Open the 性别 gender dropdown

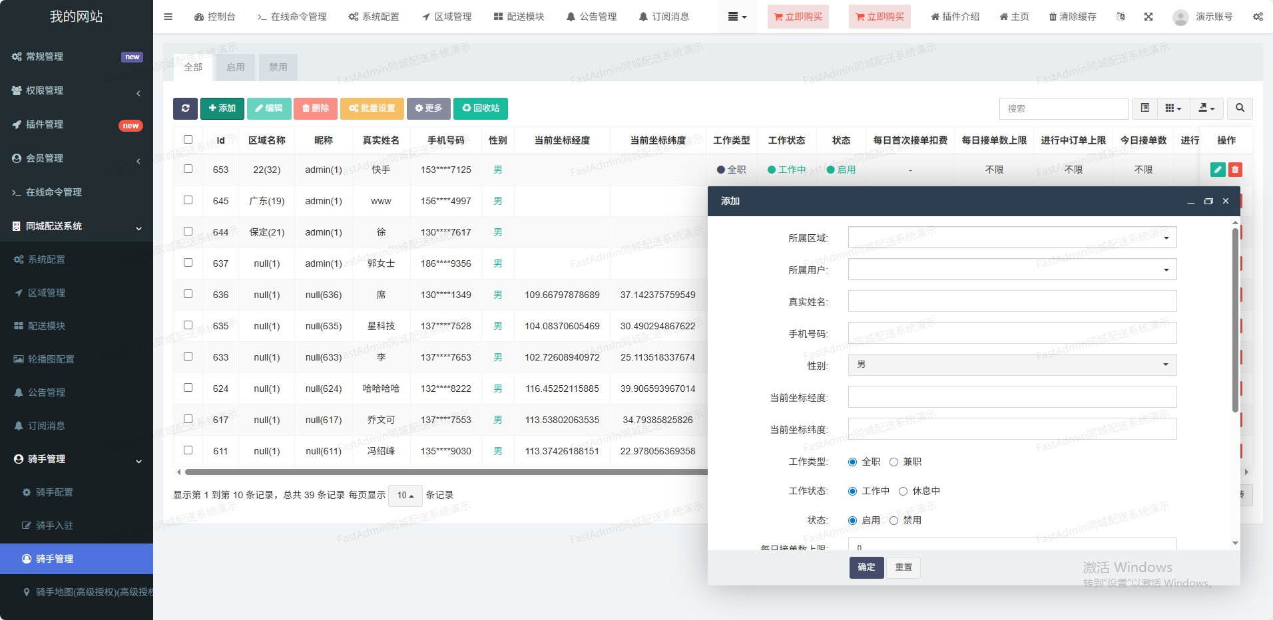1012,365
